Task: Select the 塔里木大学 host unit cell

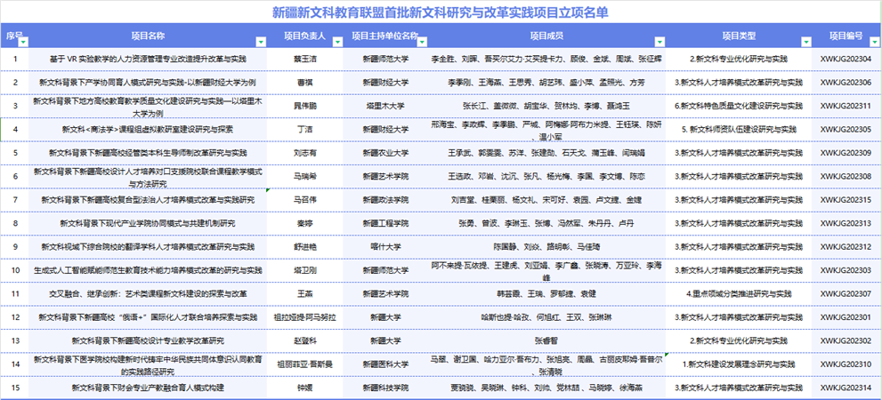Action: pyautogui.click(x=385, y=105)
